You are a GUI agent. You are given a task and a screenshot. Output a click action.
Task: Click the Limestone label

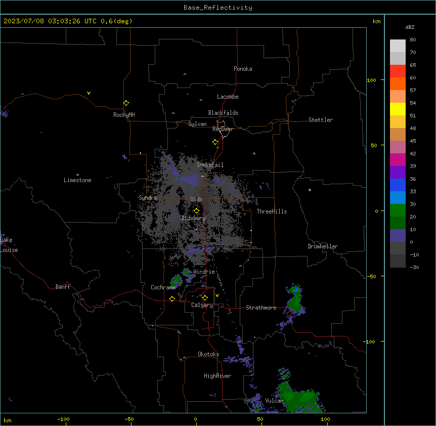pos(77,180)
